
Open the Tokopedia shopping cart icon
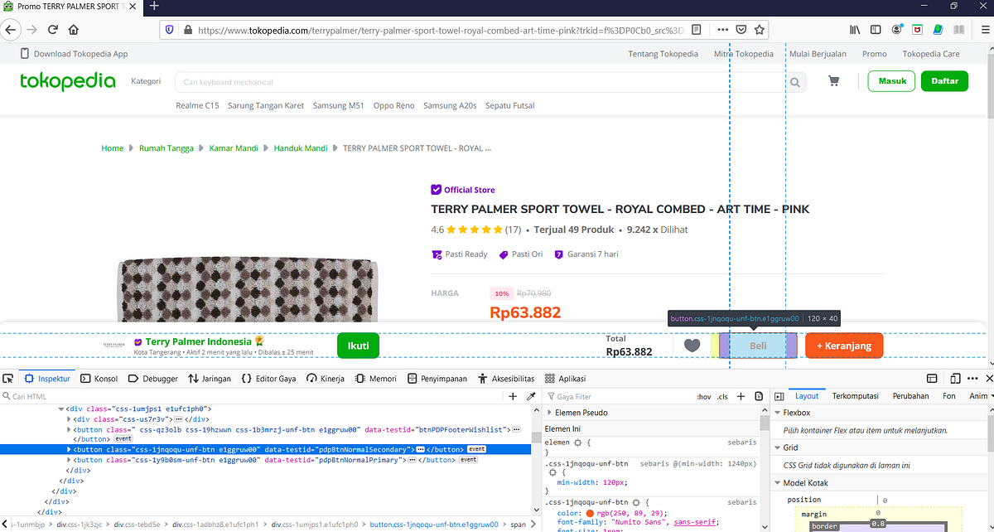point(833,80)
